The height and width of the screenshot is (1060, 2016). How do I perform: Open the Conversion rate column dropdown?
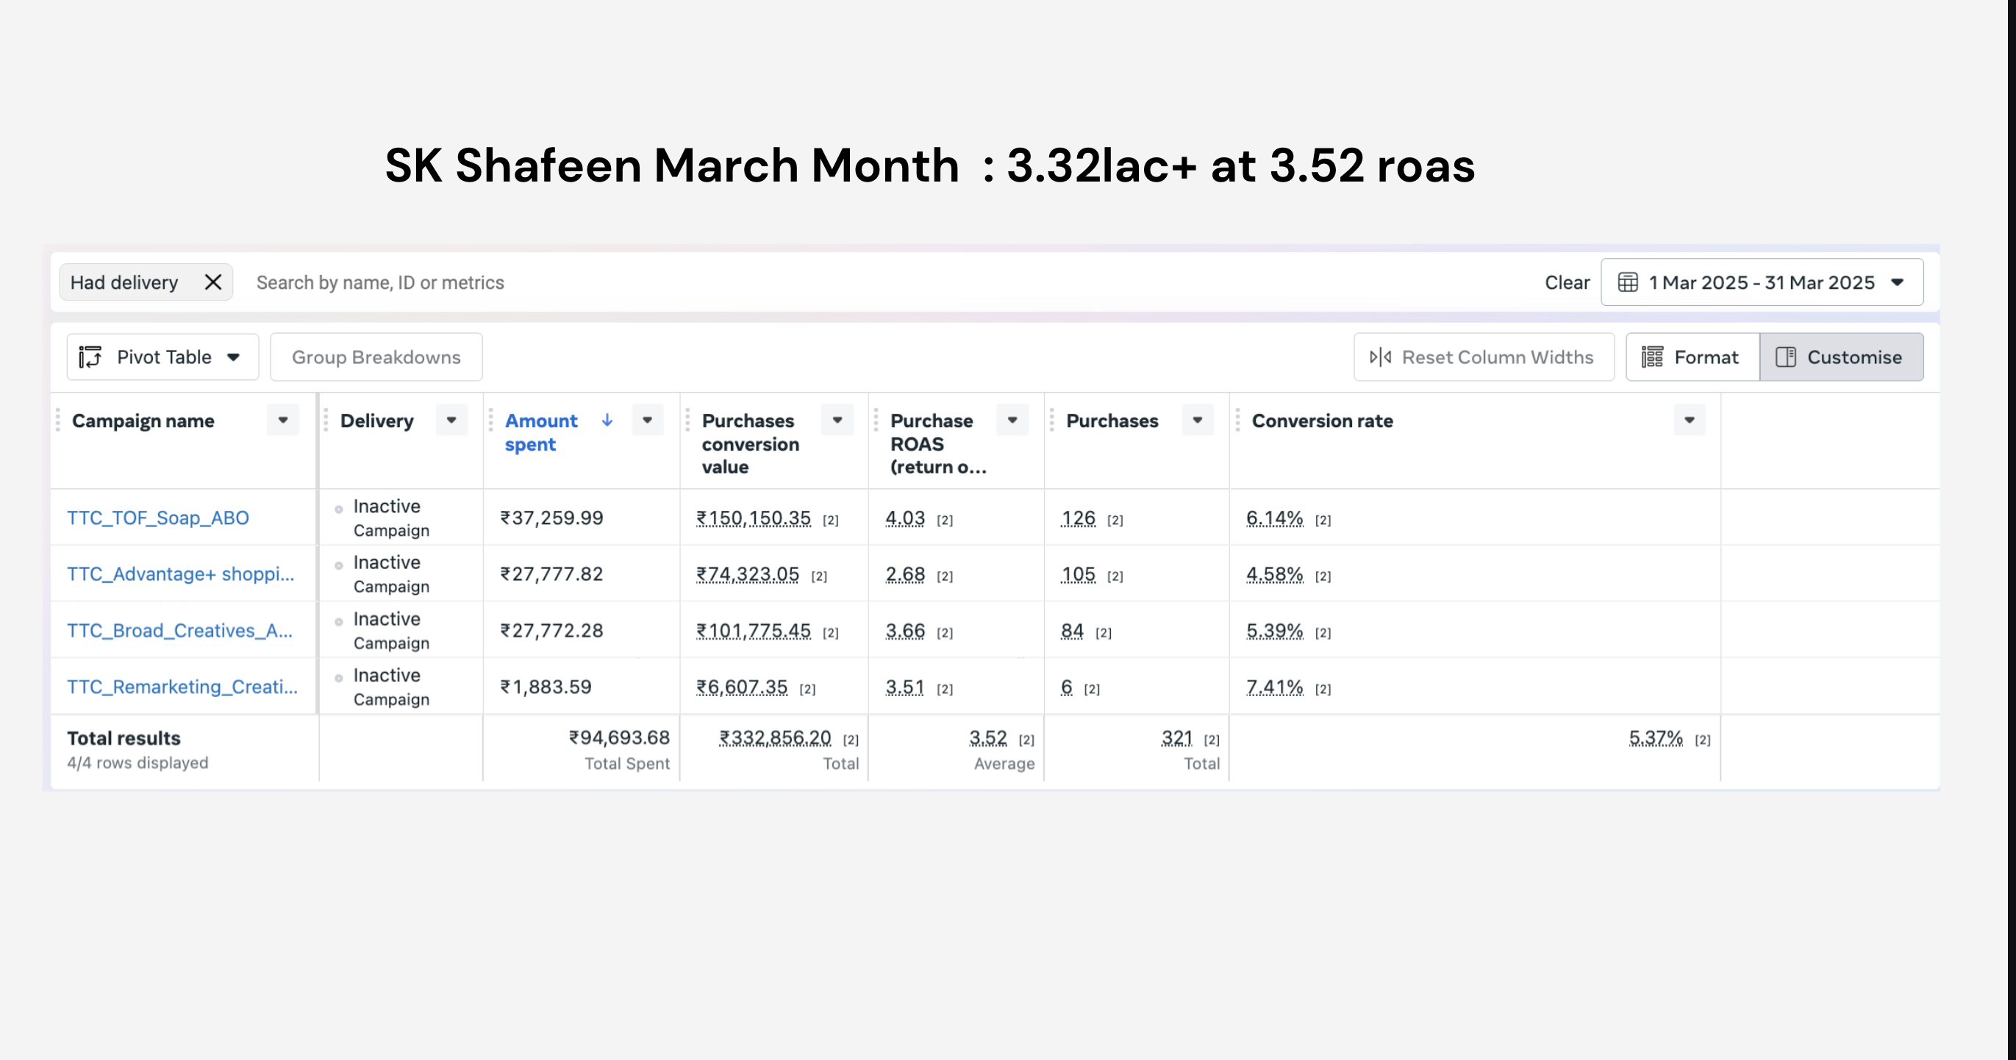pos(1690,421)
